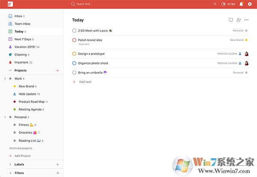This screenshot has height=177, width=257.
Task: Click into Quick find search field
Action: (83, 4)
